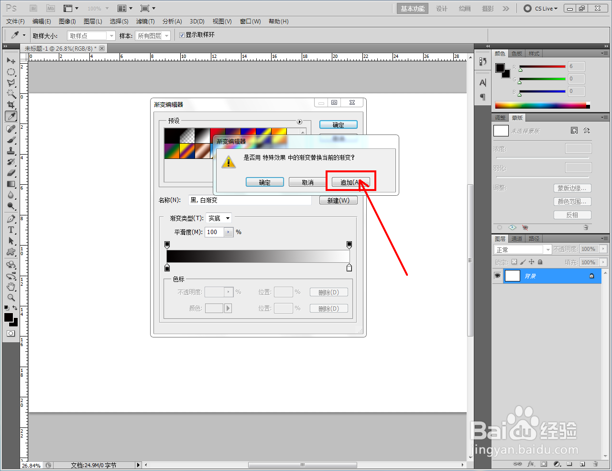This screenshot has height=471, width=612.
Task: Open the 渐变类型 实底 dropdown
Action: (x=219, y=218)
